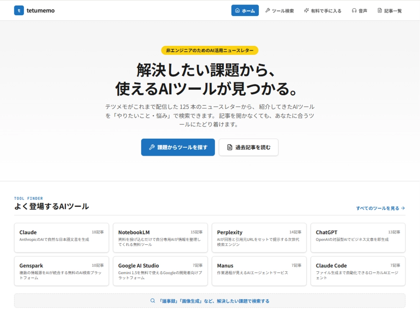Screen dimensions: 420x318
Task: Click the 過去記事を読む button
Action: click(x=249, y=147)
